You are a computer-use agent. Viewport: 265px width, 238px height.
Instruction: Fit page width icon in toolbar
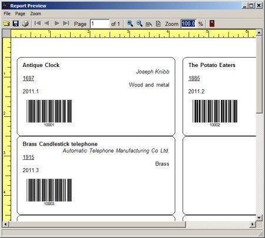click(x=149, y=24)
